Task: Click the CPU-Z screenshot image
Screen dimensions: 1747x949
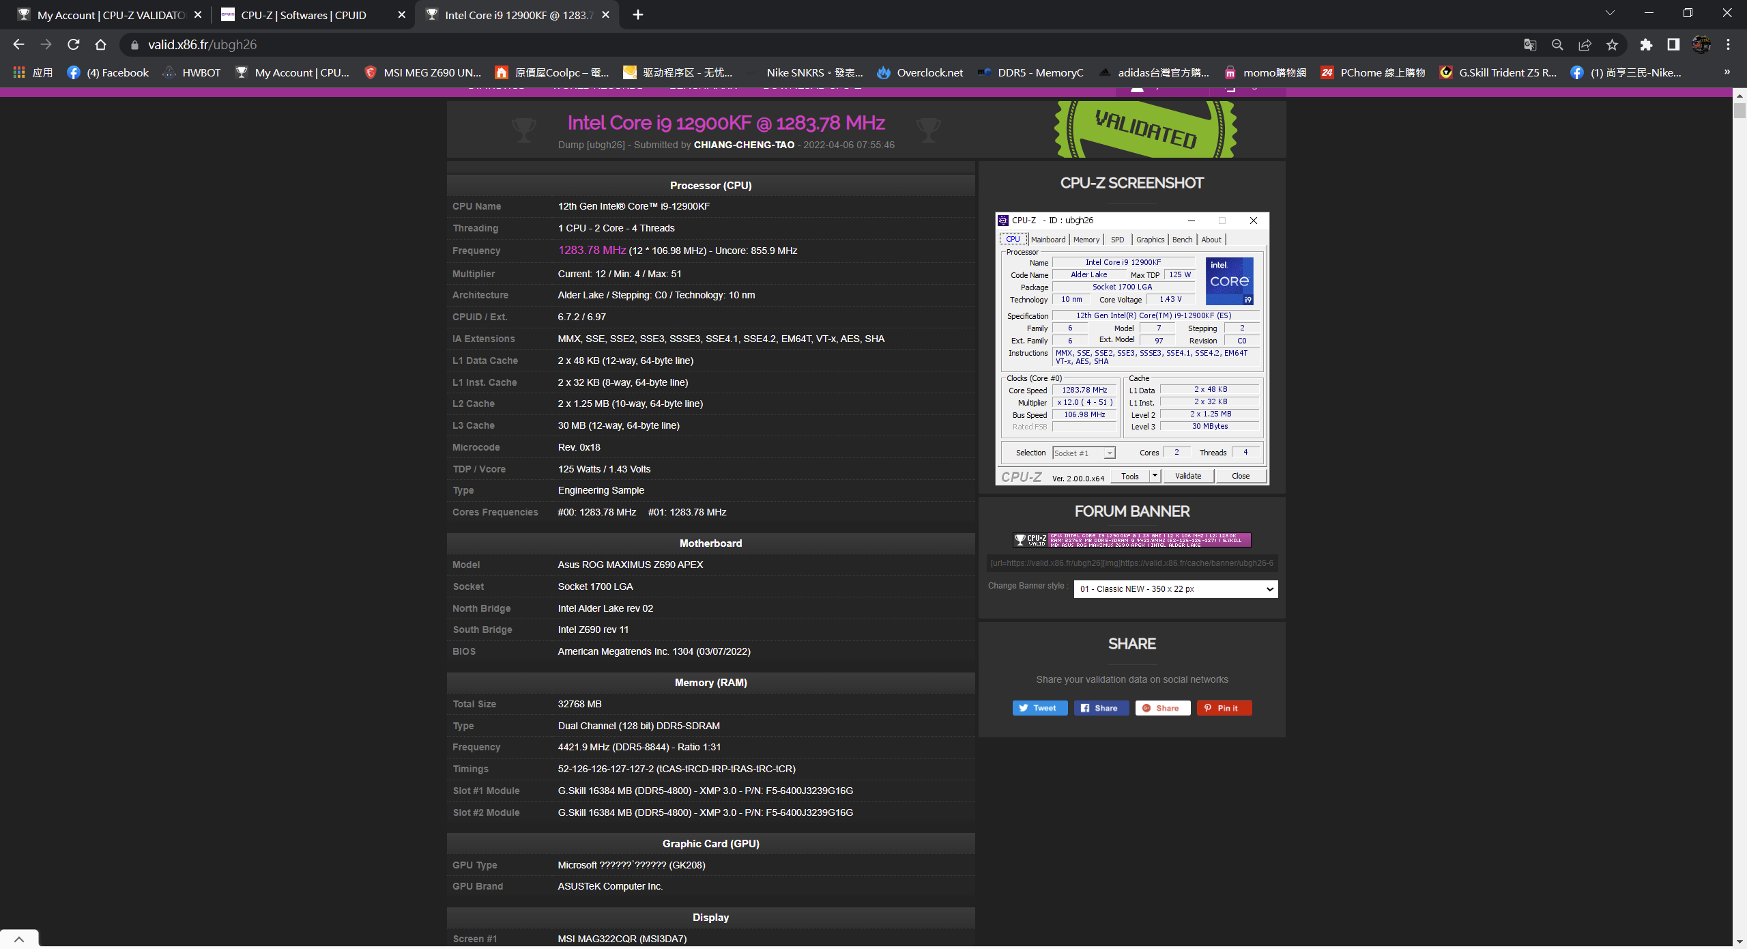Action: [1132, 348]
